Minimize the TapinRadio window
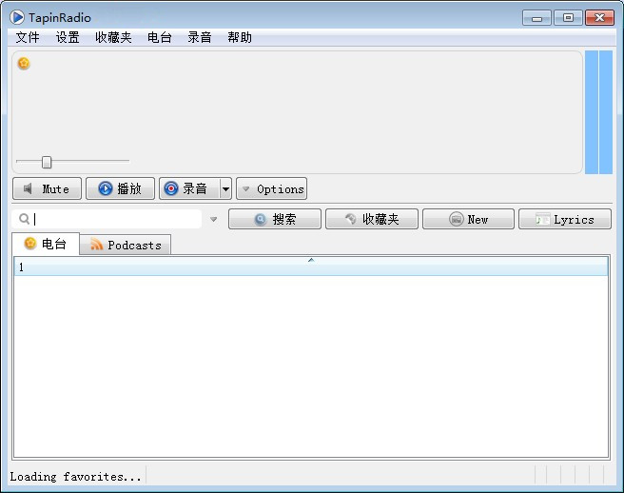 point(536,18)
